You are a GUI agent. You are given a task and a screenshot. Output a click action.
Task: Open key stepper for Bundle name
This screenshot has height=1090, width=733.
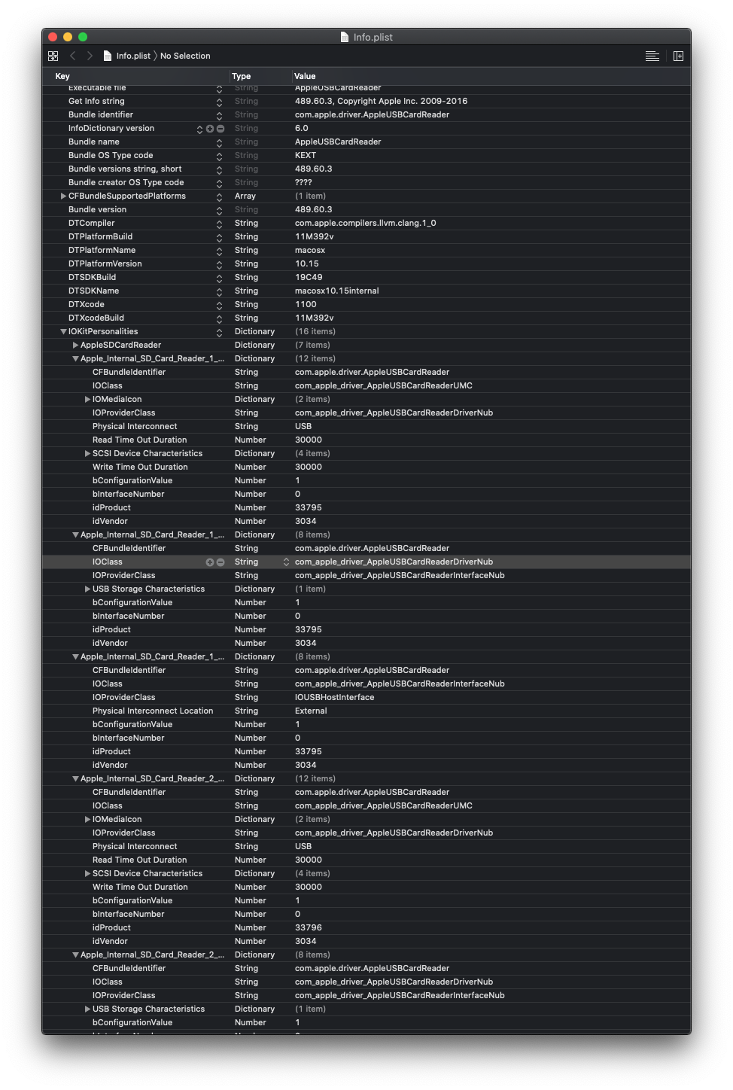click(219, 142)
